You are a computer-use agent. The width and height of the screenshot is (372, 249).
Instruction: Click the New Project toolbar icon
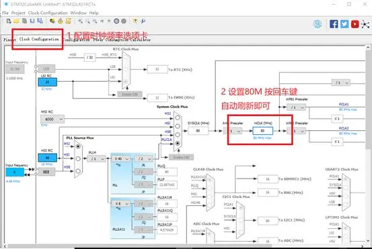9,21
